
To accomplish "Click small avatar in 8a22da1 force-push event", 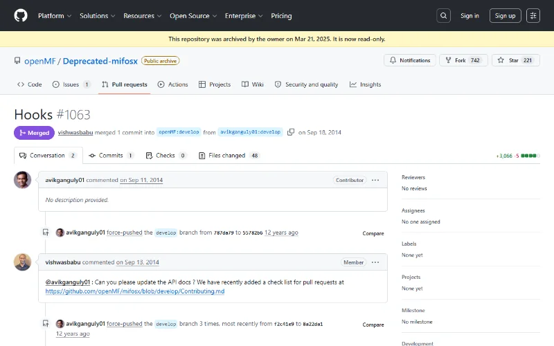I will pos(60,324).
